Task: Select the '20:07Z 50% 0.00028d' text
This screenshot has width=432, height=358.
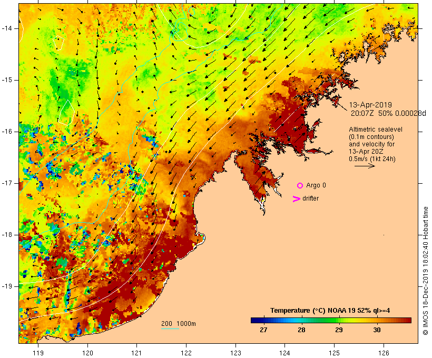Action: click(388, 113)
